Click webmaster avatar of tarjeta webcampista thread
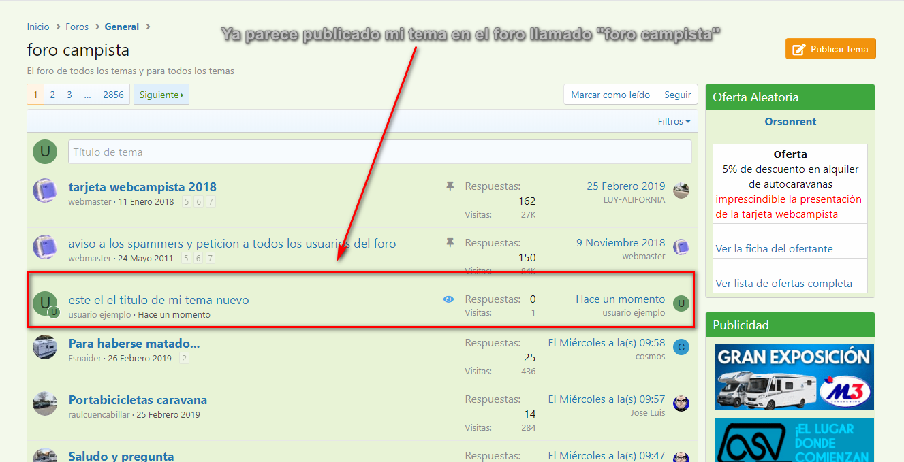The height and width of the screenshot is (462, 904). tap(45, 191)
